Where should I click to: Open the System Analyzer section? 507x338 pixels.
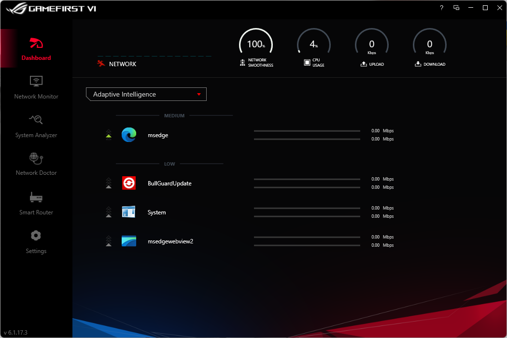click(x=36, y=126)
